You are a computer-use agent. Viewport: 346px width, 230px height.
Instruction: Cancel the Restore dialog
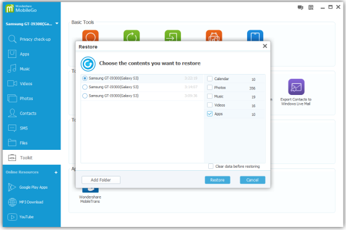click(x=253, y=180)
